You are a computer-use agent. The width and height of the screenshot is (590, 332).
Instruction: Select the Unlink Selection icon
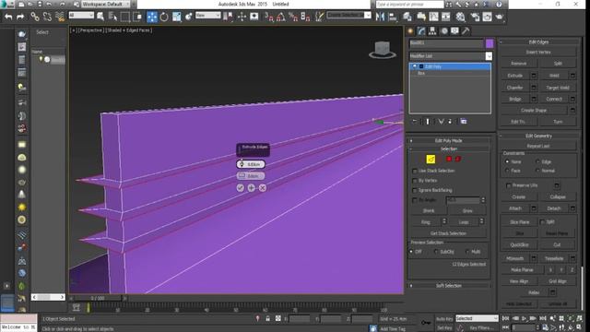[47, 17]
